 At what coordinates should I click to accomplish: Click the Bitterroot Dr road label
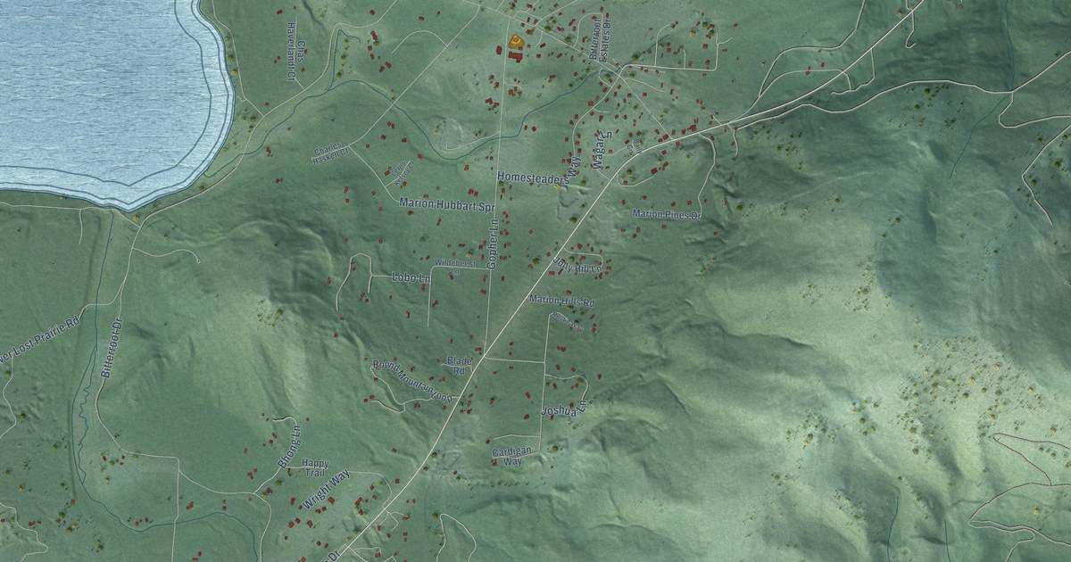point(111,348)
